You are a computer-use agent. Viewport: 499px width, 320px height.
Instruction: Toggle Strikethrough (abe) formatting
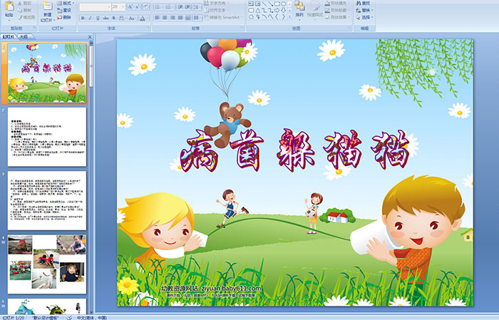point(106,18)
